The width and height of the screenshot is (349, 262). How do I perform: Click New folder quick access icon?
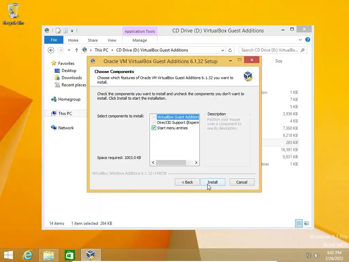pyautogui.click(x=66, y=30)
